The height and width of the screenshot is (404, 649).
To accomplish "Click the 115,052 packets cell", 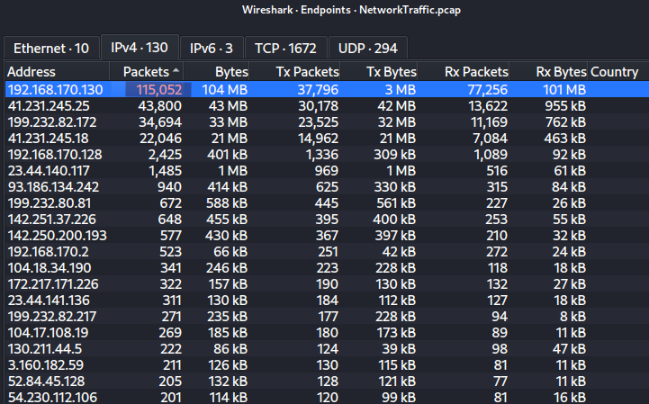I will (158, 89).
